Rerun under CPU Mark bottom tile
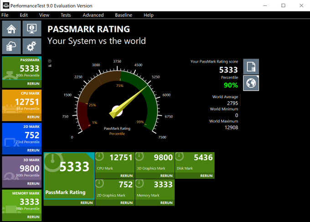The image size is (310, 222). coord(127,176)
